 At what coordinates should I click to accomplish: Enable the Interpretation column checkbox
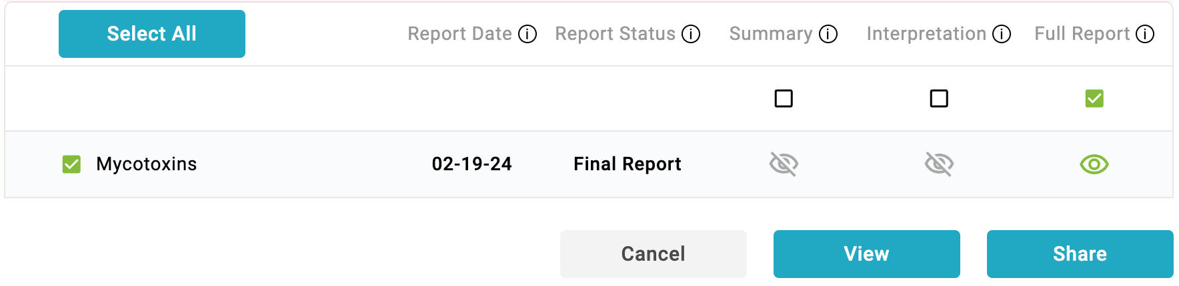tap(939, 98)
